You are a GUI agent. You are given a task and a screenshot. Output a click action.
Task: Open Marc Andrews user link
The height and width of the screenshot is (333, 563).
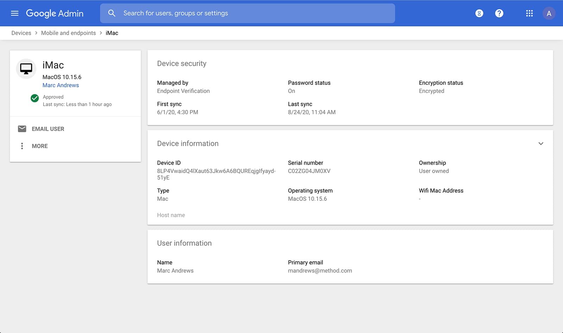61,85
